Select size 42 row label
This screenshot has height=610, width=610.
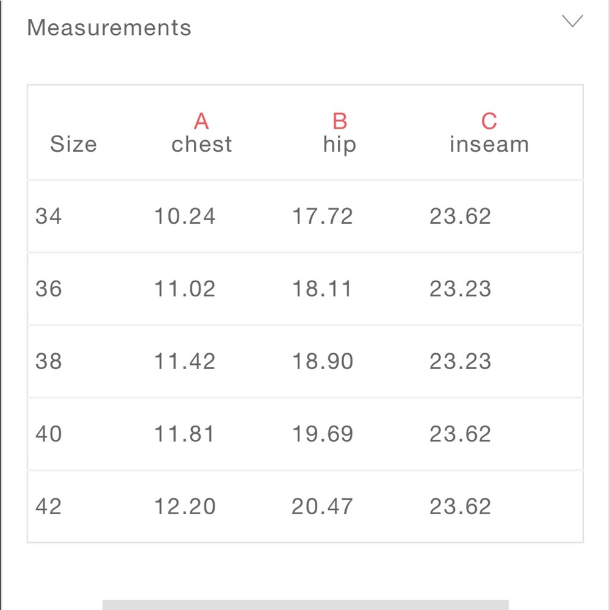tap(49, 506)
